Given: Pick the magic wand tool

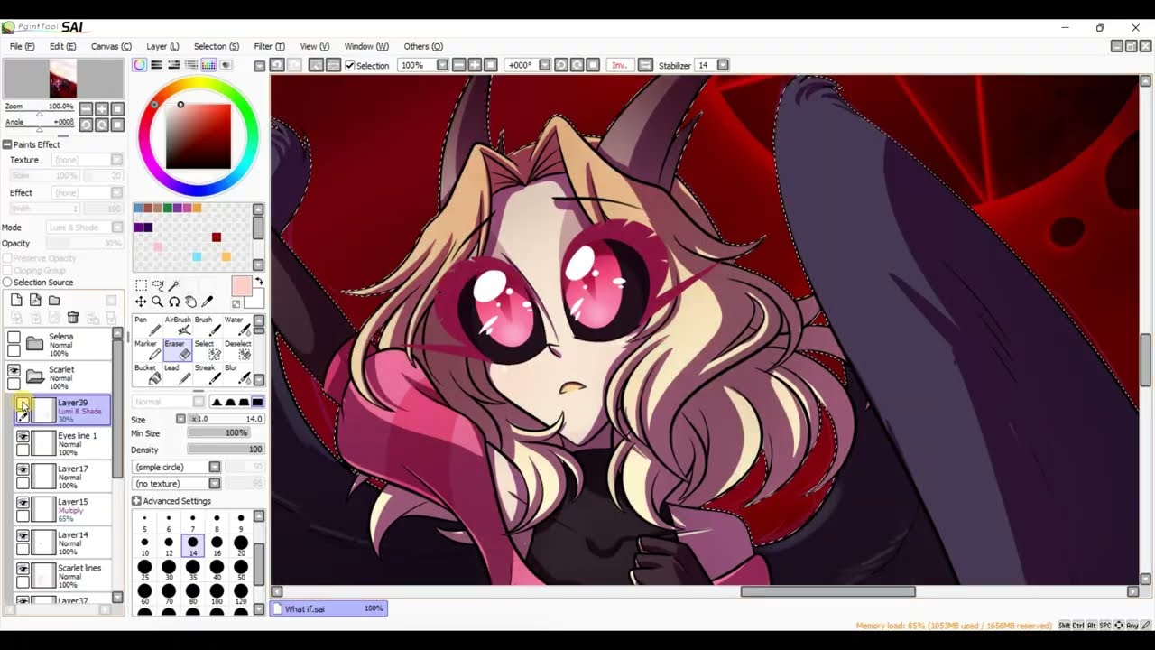Looking at the screenshot, I should tap(174, 285).
